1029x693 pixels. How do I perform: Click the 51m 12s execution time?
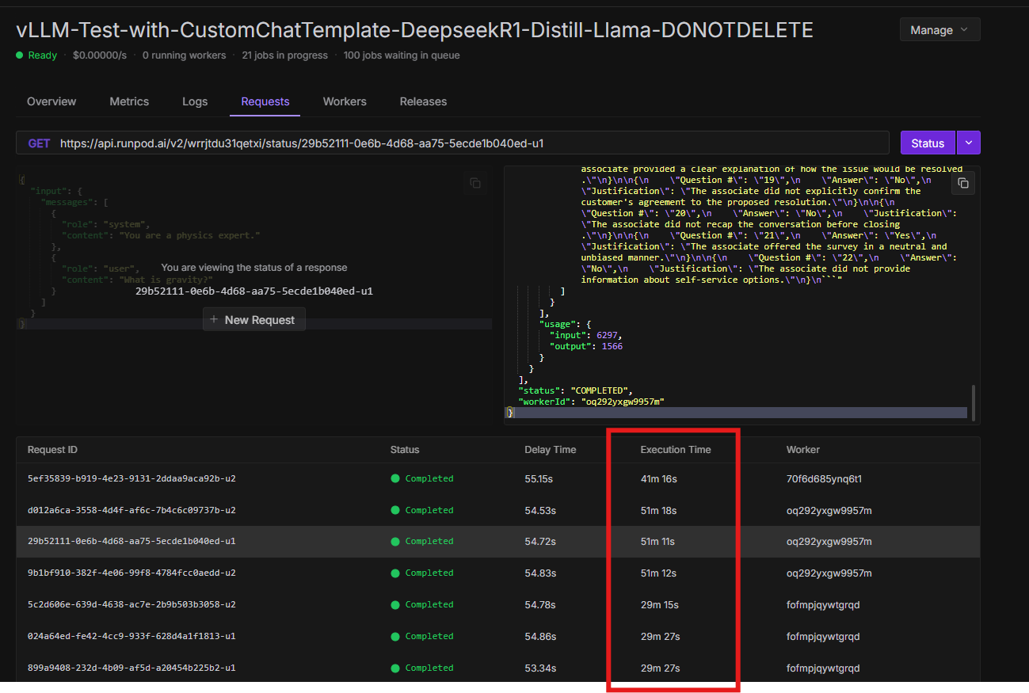(659, 573)
